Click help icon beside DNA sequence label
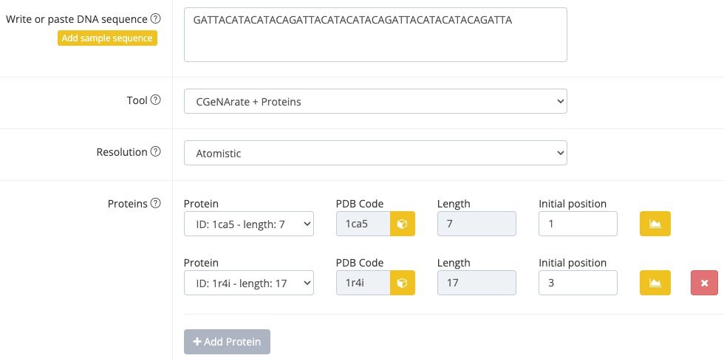 pos(155,18)
